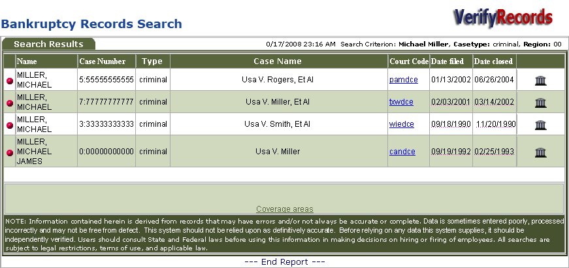This screenshot has height=268, width=569.
Task: Click red bullet beside case 5:55555555555
Action: 10,81
